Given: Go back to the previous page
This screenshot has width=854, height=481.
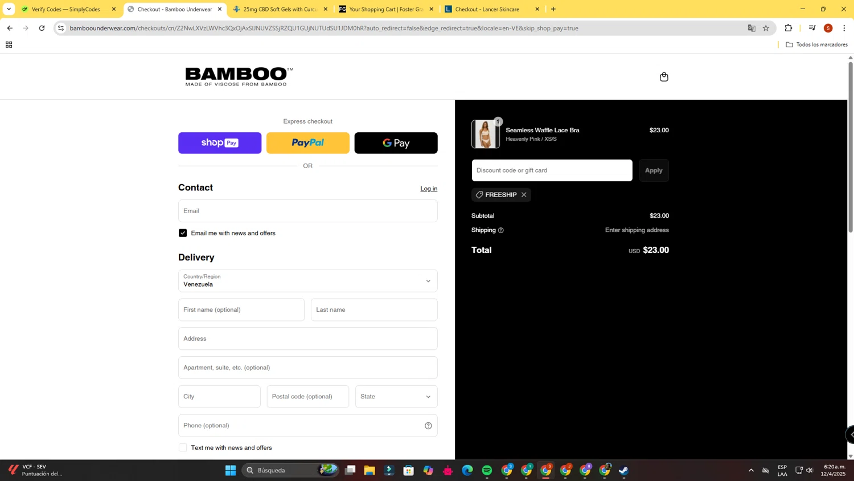Looking at the screenshot, I should pos(10,28).
